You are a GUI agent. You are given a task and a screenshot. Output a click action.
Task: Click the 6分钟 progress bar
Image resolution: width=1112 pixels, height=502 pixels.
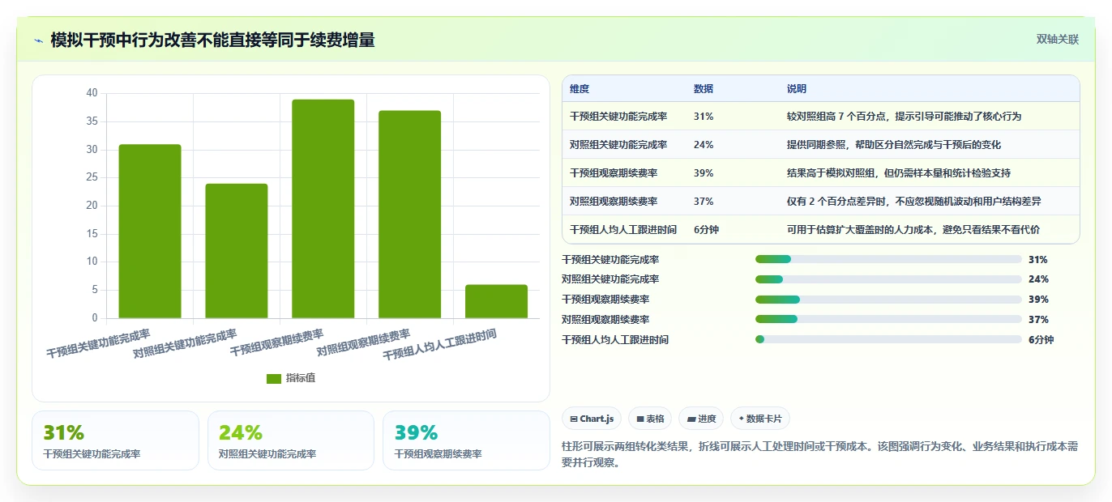click(888, 340)
